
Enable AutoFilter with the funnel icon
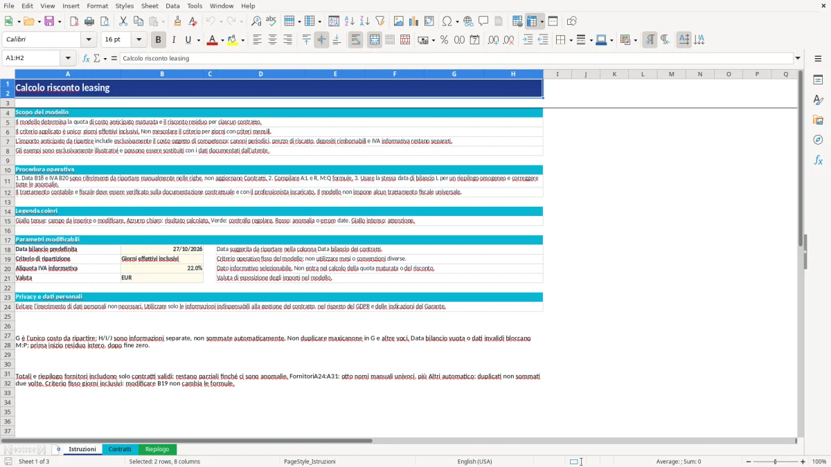point(379,21)
